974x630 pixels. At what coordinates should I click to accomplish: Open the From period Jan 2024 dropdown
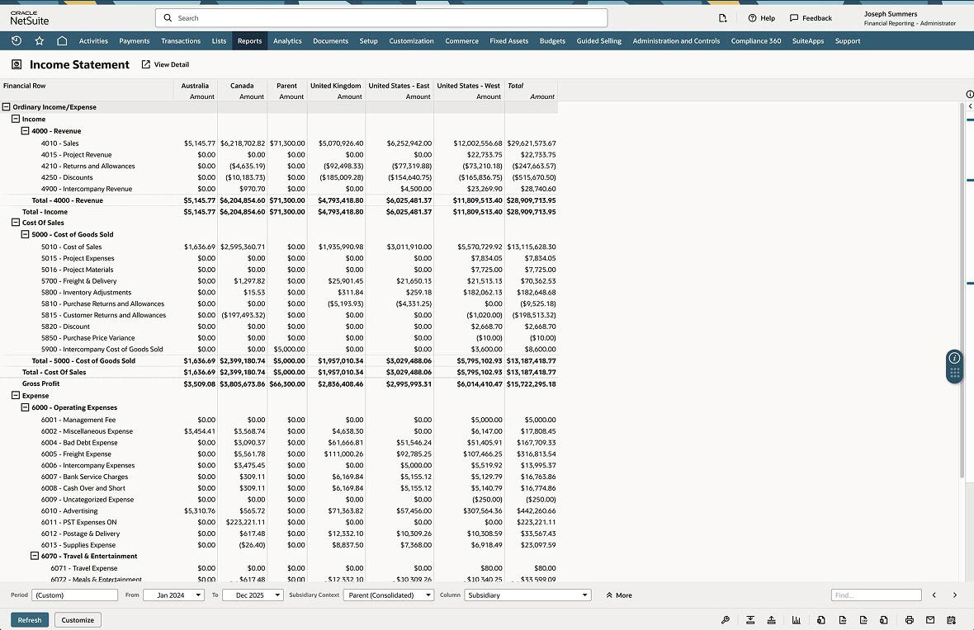click(x=173, y=595)
